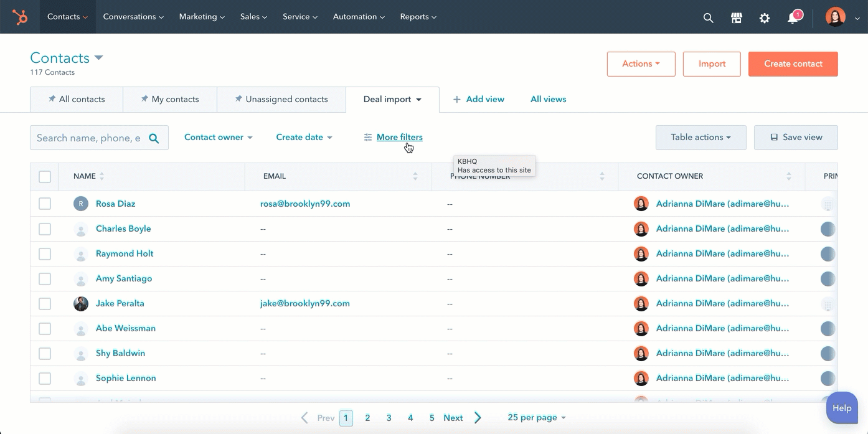Select the Abe Weissman row checkbox
This screenshot has width=868, height=434.
(45, 328)
